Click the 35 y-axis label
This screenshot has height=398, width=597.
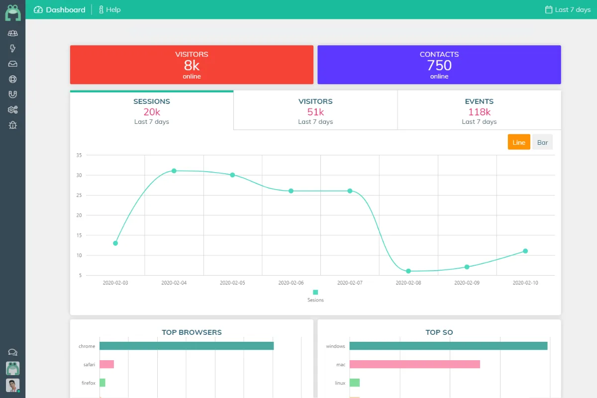(x=79, y=155)
